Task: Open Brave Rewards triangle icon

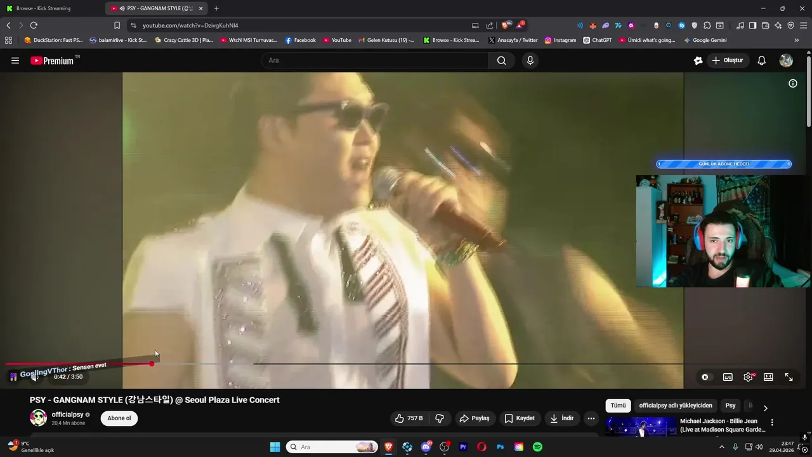Action: pyautogui.click(x=520, y=25)
